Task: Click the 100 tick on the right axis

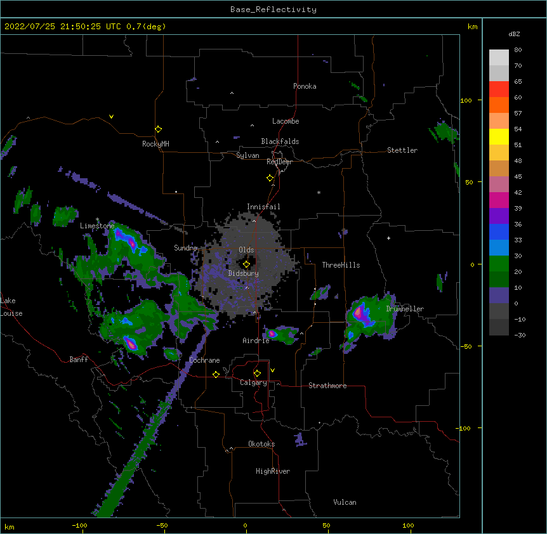Action: tap(466, 100)
